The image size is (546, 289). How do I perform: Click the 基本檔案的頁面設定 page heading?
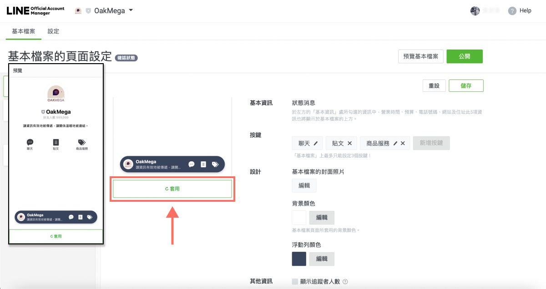click(60, 57)
